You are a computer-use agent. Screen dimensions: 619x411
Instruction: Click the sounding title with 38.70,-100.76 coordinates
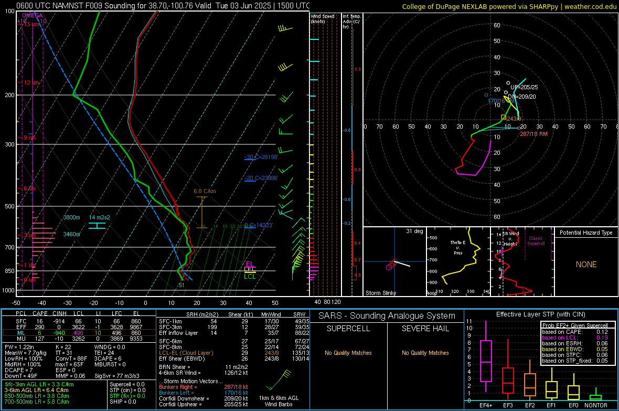pos(163,6)
